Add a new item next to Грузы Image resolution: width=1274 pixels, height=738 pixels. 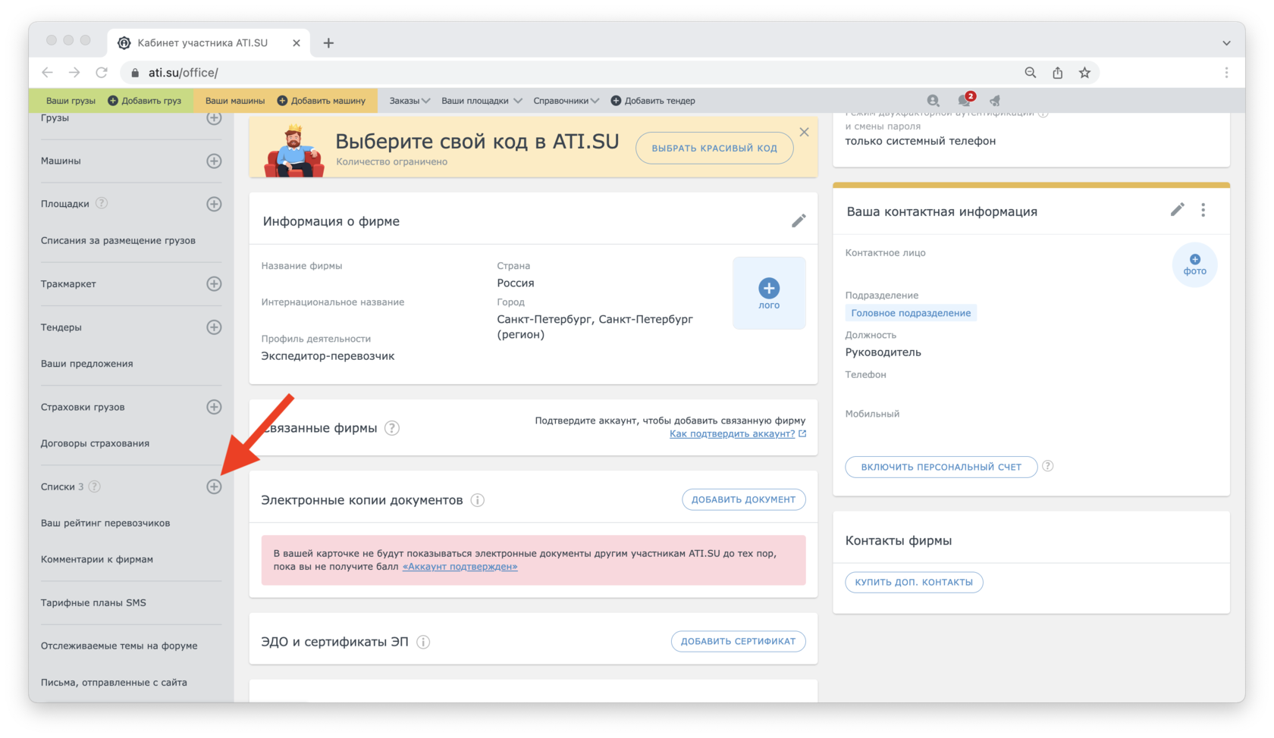point(214,118)
